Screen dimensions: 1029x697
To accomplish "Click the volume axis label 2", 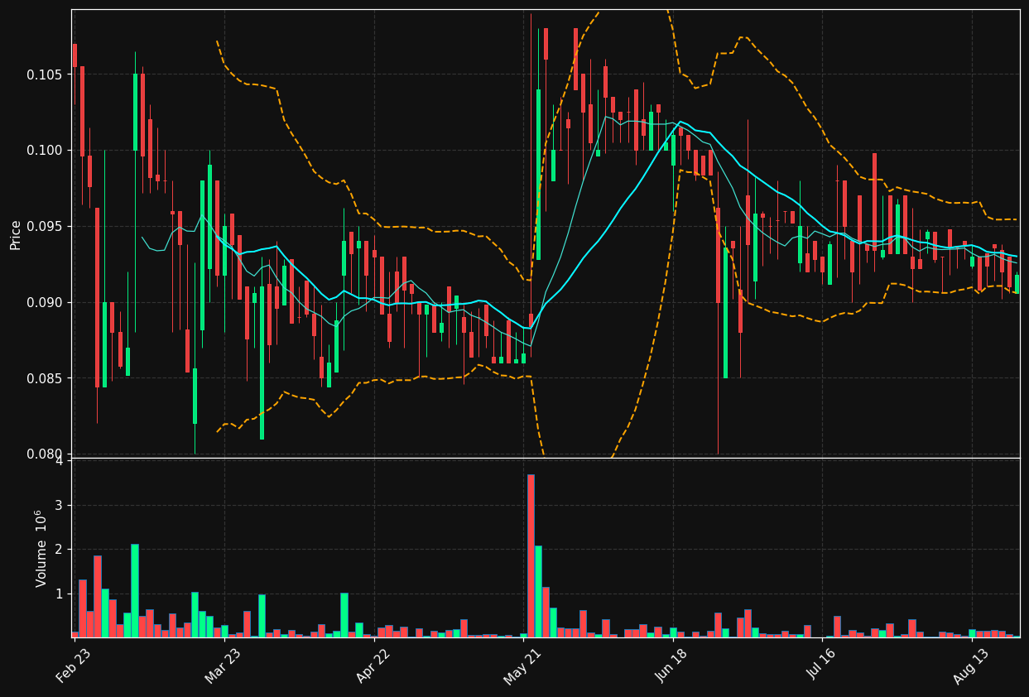I will 60,550.
